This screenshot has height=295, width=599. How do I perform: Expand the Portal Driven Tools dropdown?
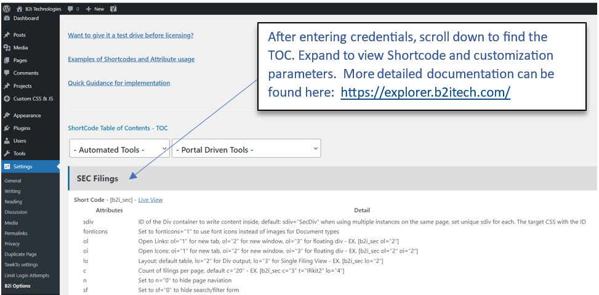tap(246, 150)
